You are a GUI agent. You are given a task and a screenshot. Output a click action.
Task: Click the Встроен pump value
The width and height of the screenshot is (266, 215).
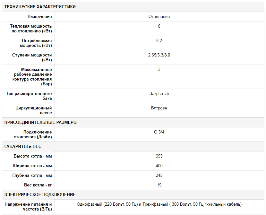coord(159,108)
